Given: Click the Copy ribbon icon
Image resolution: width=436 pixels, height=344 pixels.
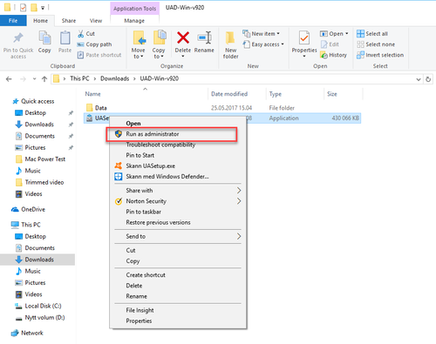Looking at the screenshot, I should (44, 38).
